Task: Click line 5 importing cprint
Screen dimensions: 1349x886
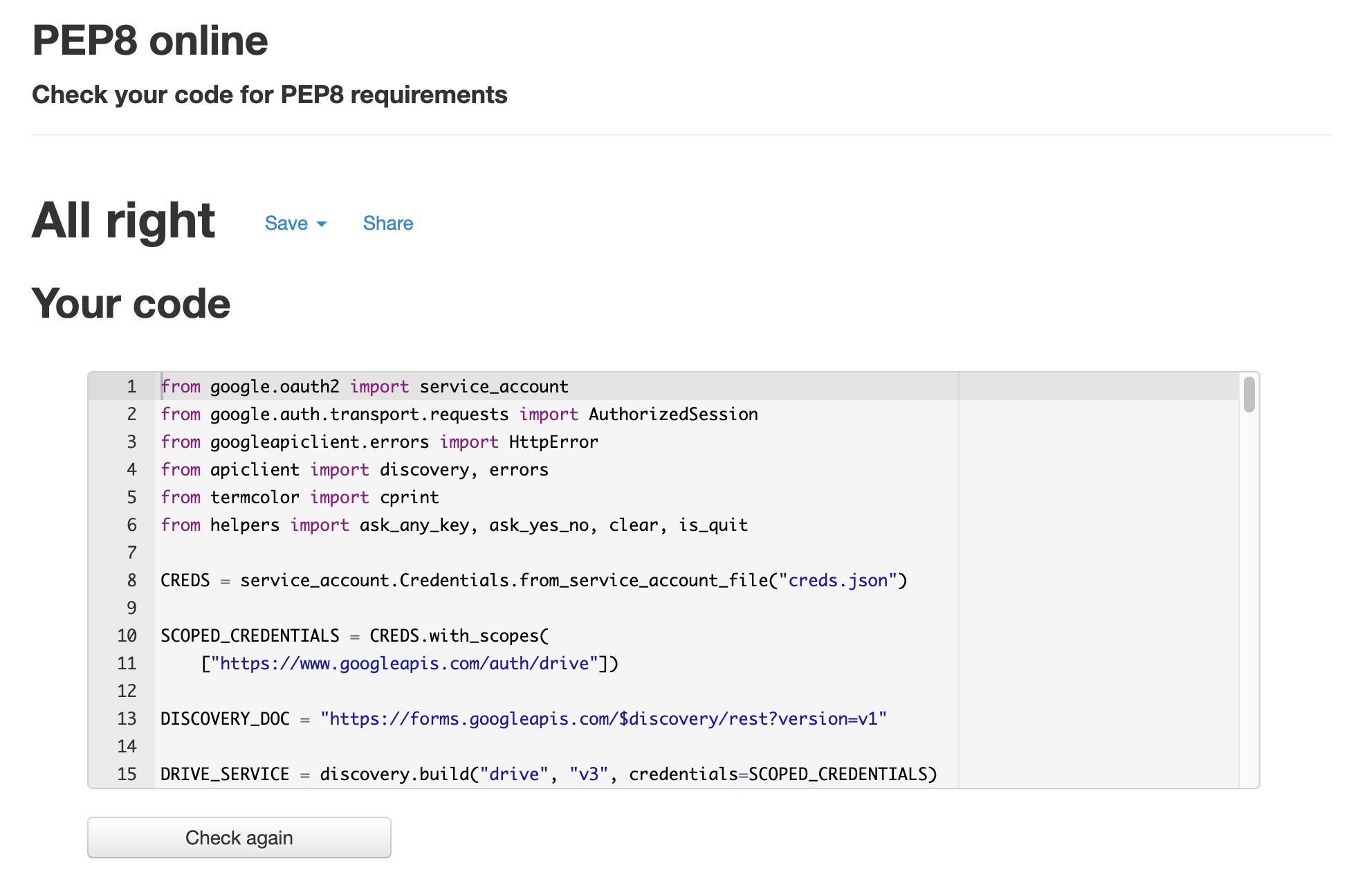Action: [x=300, y=497]
